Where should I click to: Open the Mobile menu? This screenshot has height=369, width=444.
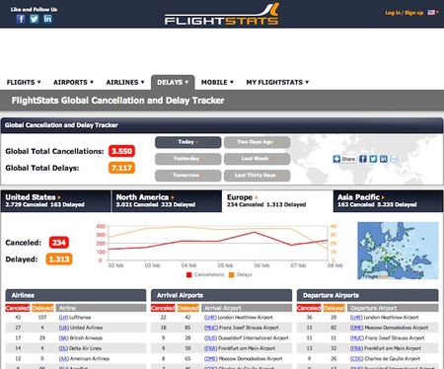[217, 82]
